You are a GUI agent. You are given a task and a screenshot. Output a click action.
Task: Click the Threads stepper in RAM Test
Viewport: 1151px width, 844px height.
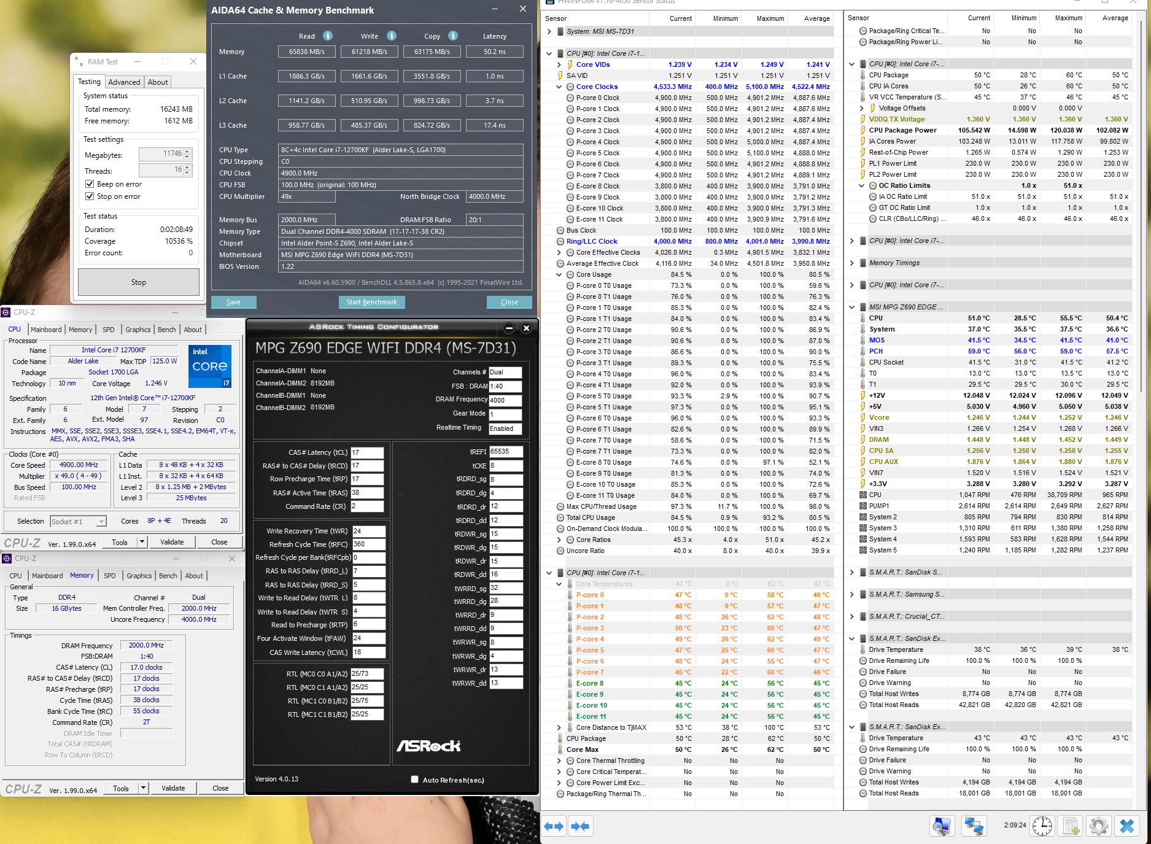188,170
